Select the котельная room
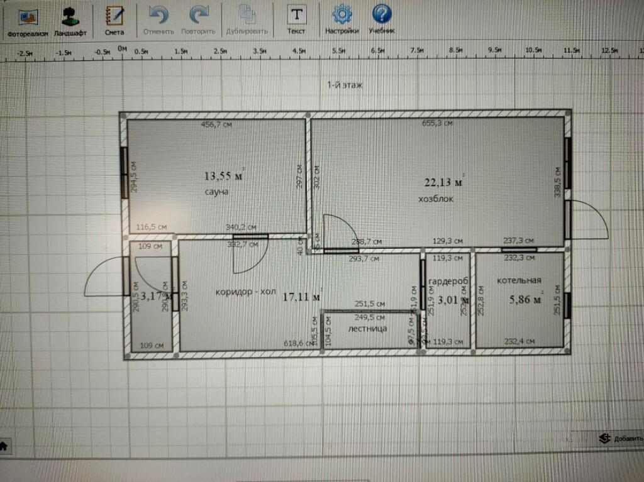644x482 pixels. (519, 300)
